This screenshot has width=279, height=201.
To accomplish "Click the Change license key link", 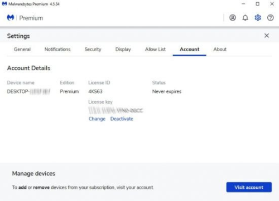I will pyautogui.click(x=97, y=119).
